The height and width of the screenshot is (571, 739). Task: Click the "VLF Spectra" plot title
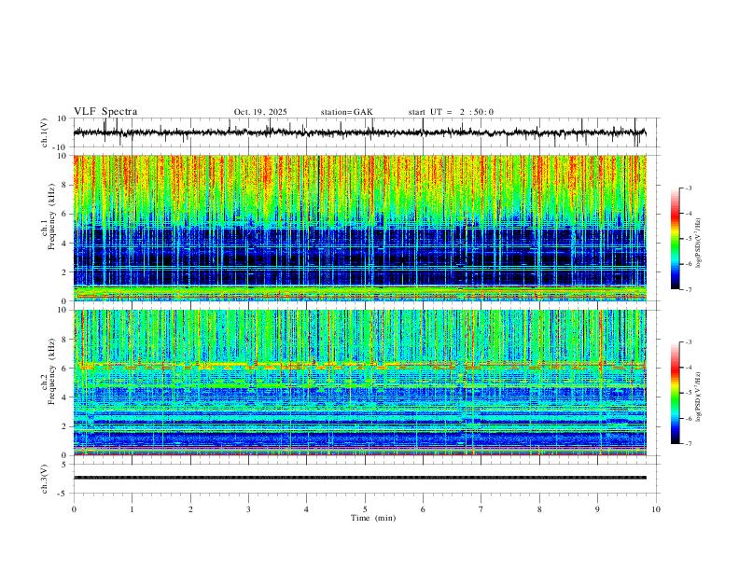[105, 112]
